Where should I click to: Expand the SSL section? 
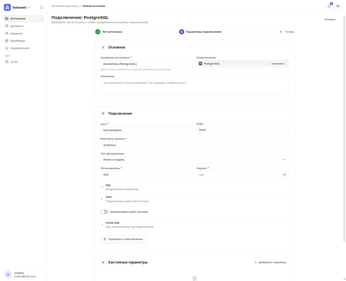tap(195, 187)
